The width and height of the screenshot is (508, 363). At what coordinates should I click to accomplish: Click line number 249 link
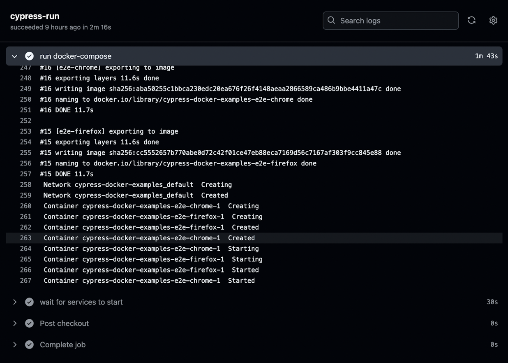(25, 89)
